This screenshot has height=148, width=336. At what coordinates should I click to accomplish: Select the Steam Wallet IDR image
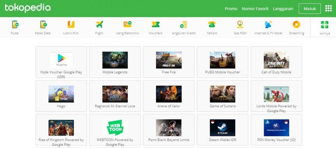click(222, 128)
